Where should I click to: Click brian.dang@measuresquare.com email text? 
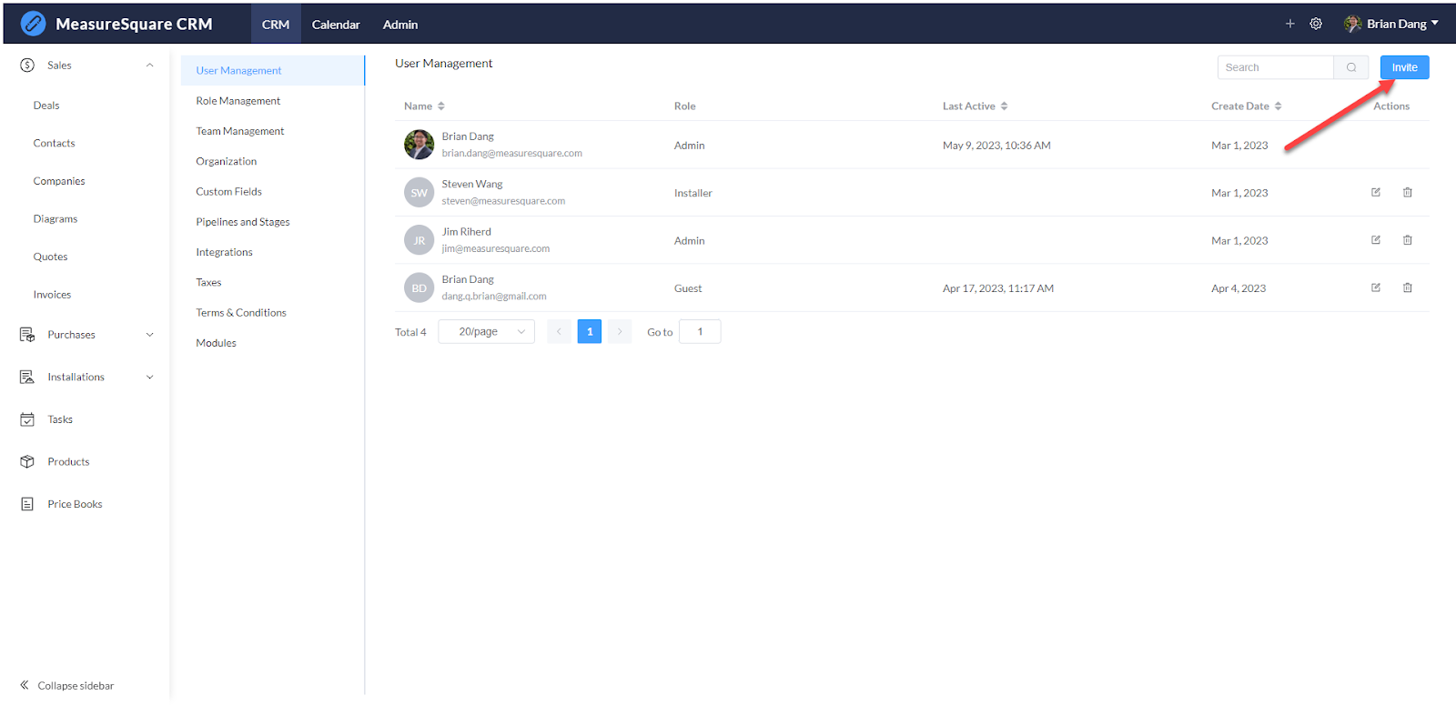click(512, 154)
